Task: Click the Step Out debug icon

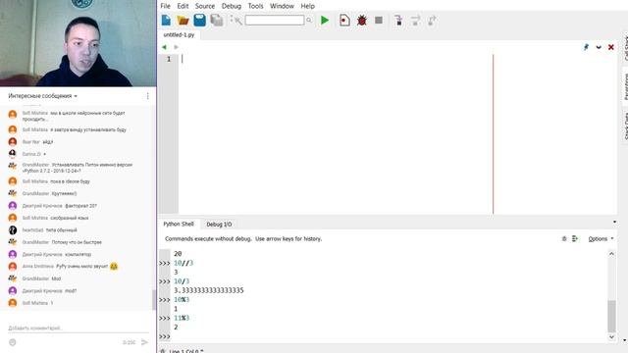Action: (432, 20)
